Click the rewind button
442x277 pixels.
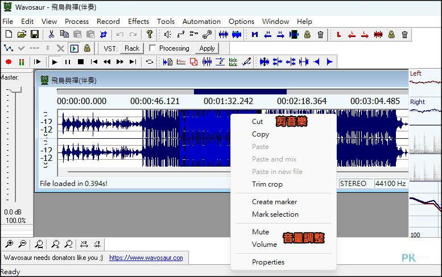click(x=107, y=61)
